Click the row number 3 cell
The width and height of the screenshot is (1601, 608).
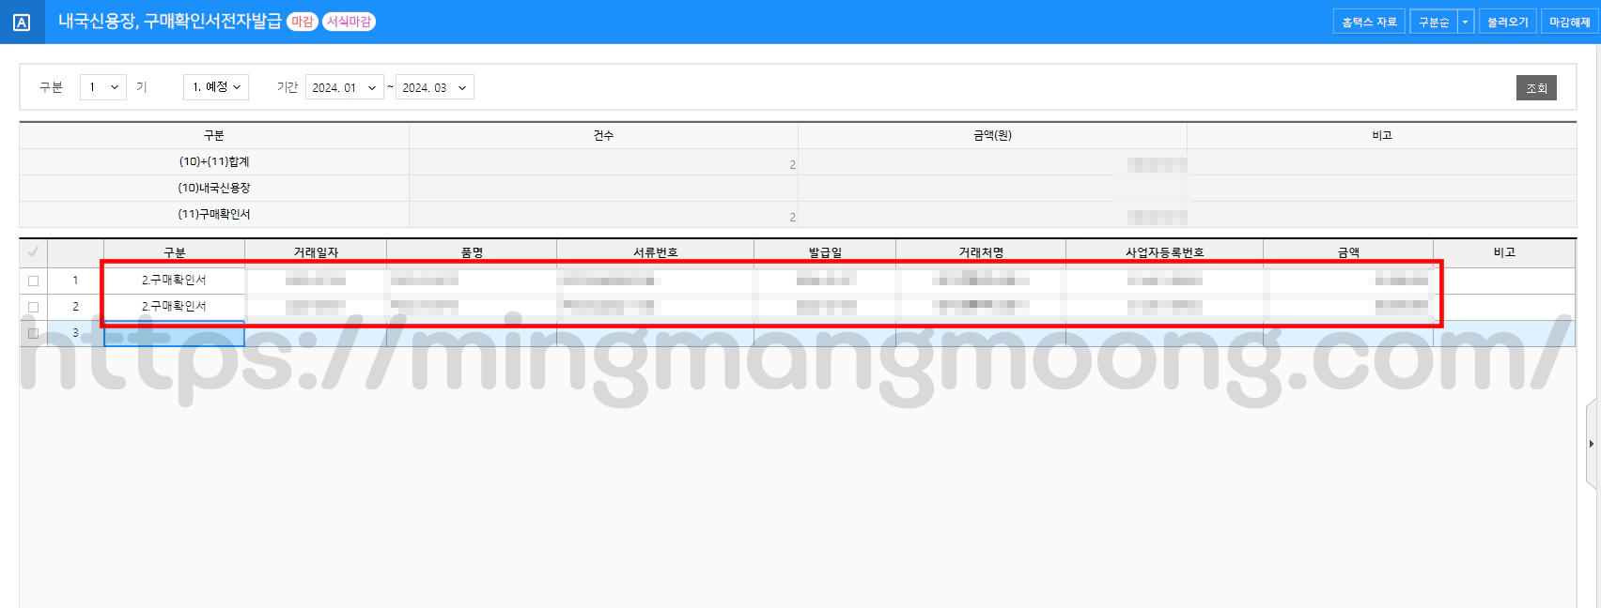point(75,333)
